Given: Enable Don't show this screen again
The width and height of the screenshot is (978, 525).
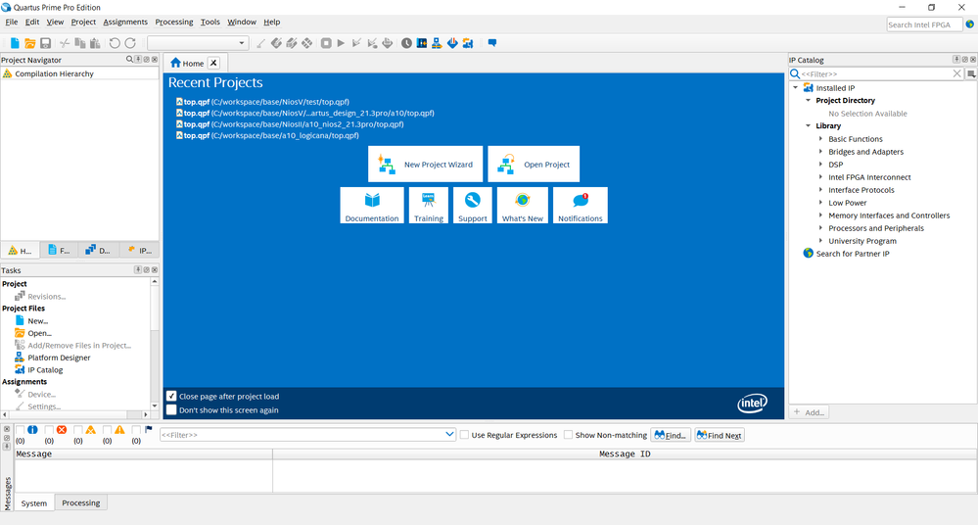Looking at the screenshot, I should (171, 410).
